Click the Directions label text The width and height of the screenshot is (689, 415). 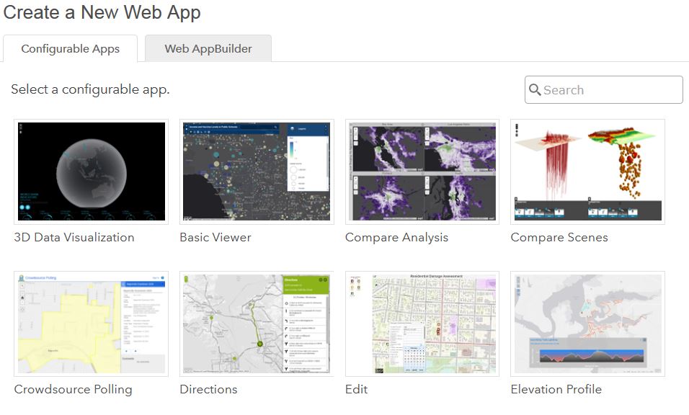(x=208, y=389)
